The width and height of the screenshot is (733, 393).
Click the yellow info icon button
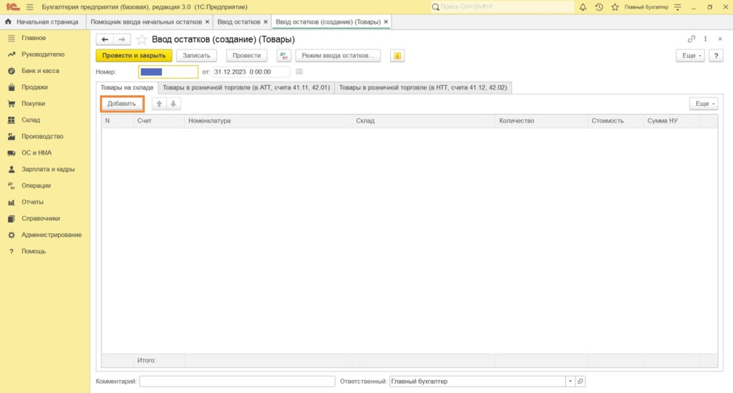point(397,55)
